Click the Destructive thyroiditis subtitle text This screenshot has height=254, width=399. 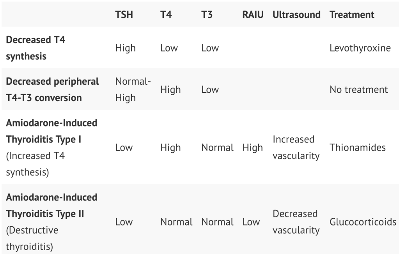tap(32, 238)
